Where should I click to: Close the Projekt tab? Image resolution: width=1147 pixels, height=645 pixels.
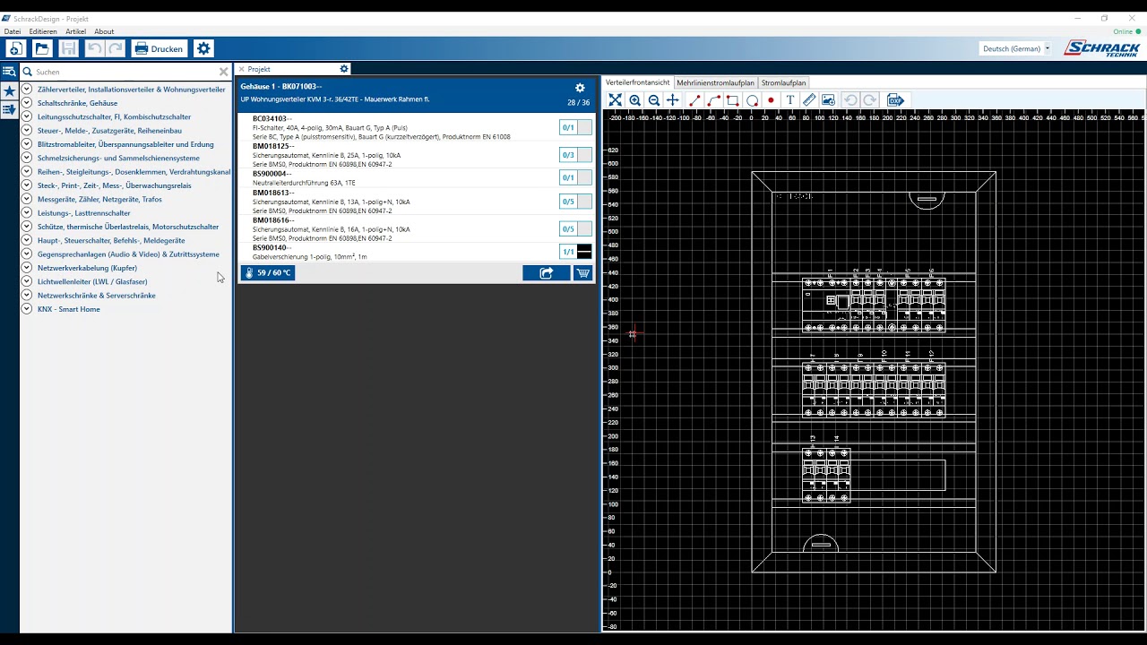pos(241,69)
